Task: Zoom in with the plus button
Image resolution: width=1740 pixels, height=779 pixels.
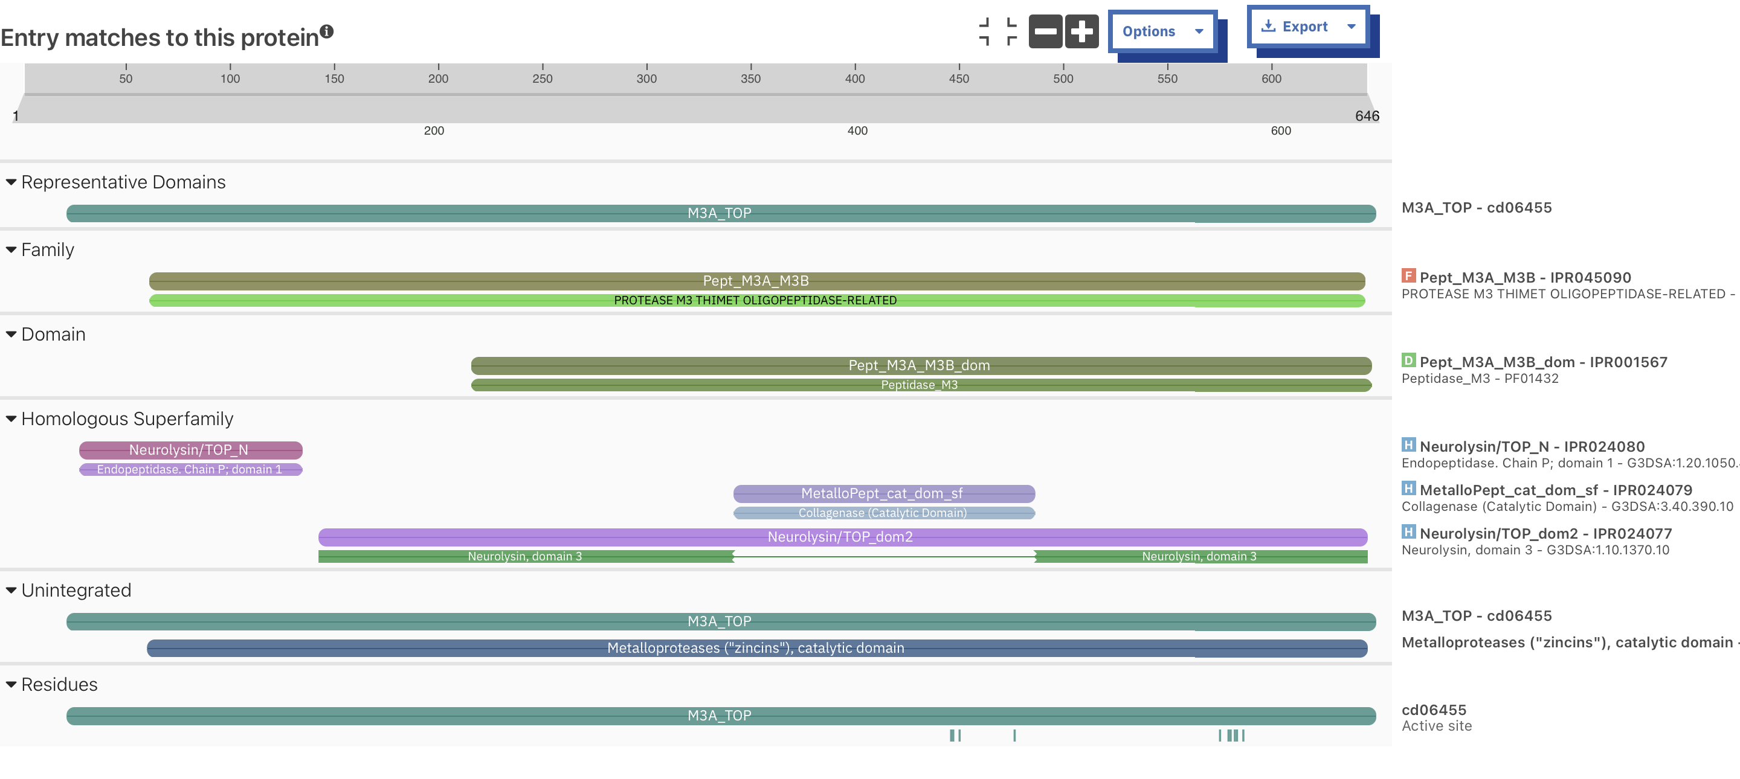Action: coord(1081,32)
